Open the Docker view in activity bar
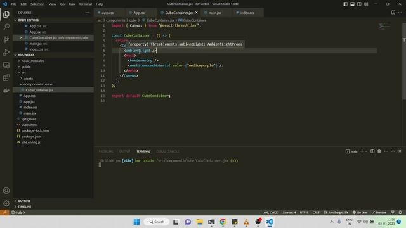Viewport: 406px width, 228px height. (x=6, y=91)
